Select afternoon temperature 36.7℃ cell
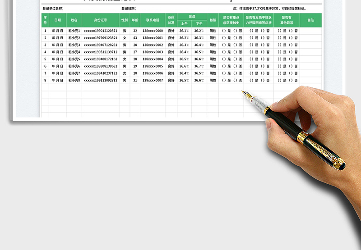This screenshot has width=361, height=250. pyautogui.click(x=199, y=66)
